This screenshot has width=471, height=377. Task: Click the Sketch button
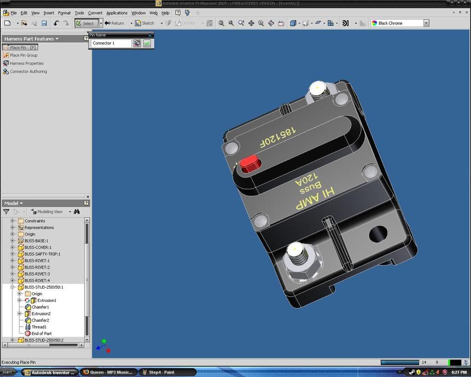tap(144, 23)
